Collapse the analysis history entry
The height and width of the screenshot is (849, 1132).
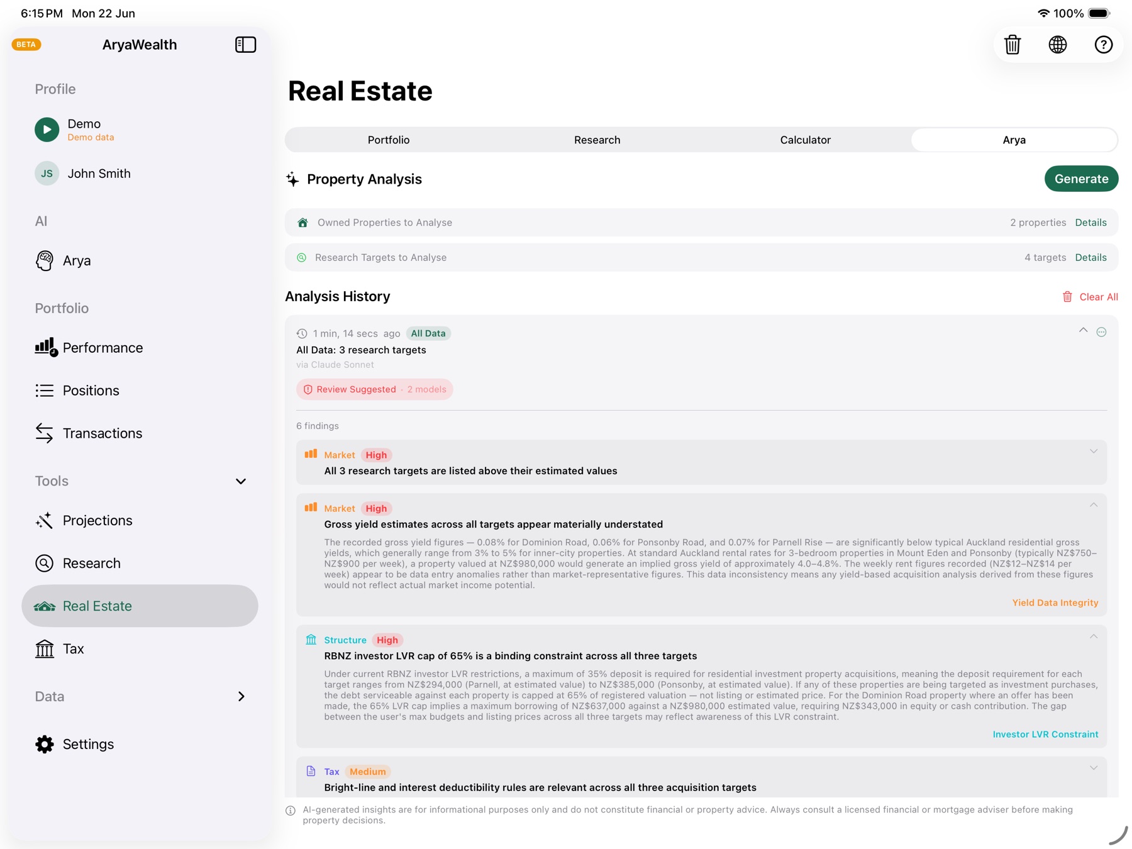click(x=1083, y=330)
